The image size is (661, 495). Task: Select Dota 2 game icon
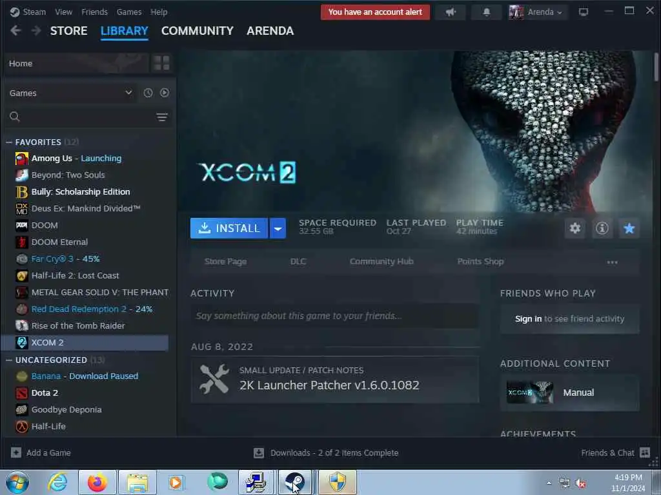22,393
